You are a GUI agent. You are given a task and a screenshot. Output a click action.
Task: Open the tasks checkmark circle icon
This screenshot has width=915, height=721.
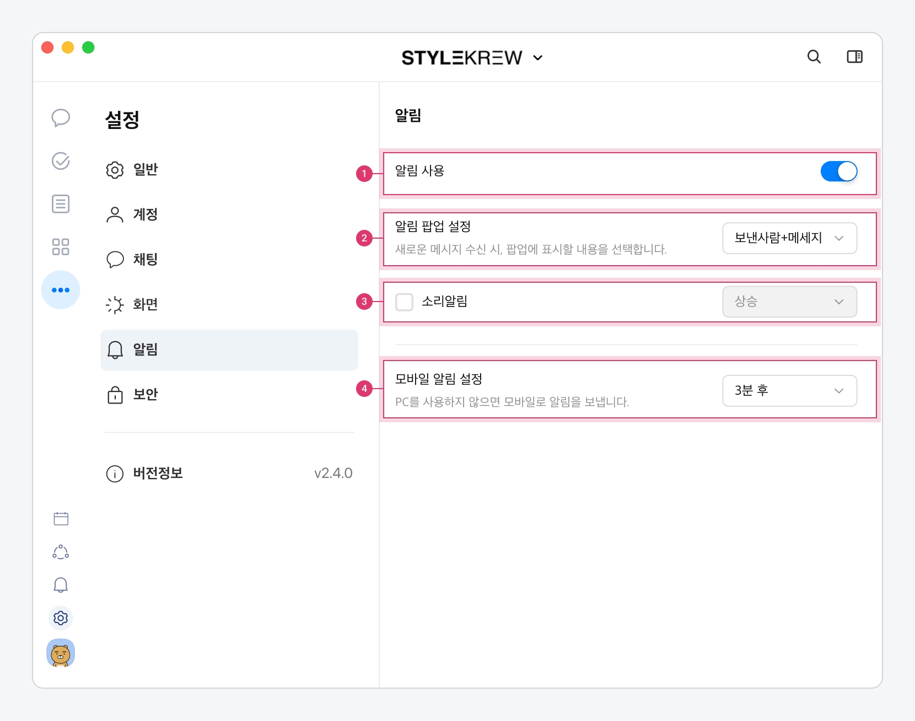tap(61, 161)
